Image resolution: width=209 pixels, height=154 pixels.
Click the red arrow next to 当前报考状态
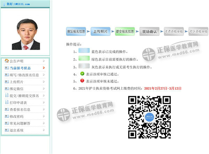44,68
